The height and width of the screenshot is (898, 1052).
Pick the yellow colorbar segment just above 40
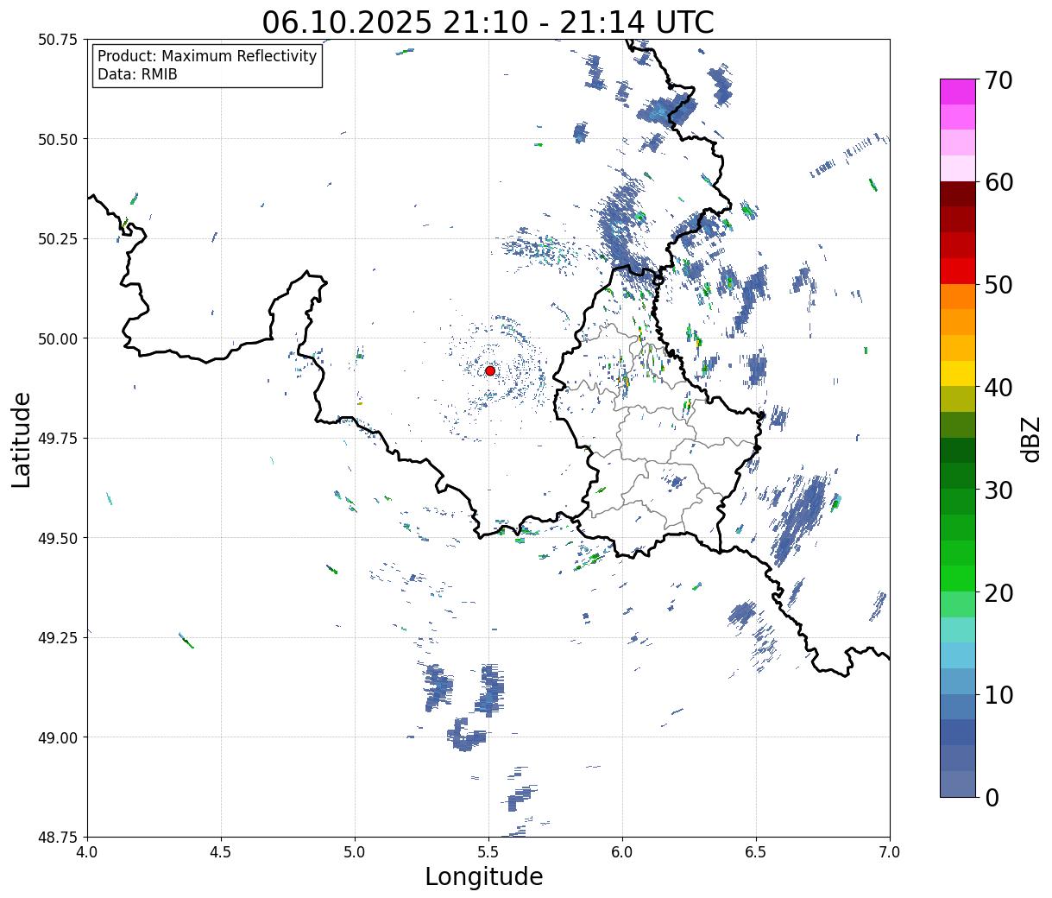[957, 373]
